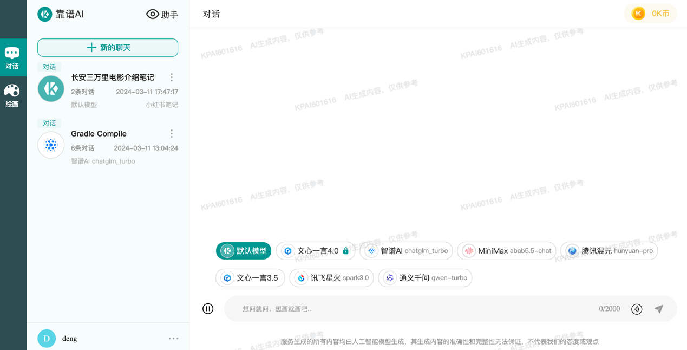Expand the deng account more menu
Image resolution: width=687 pixels, height=350 pixels.
click(173, 339)
